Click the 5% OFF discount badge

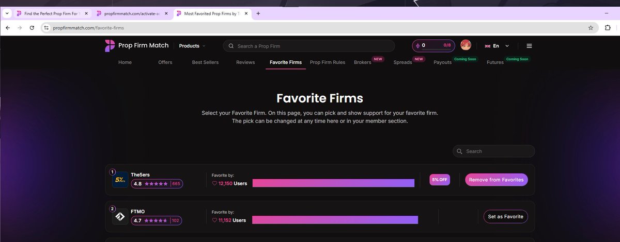(x=440, y=180)
